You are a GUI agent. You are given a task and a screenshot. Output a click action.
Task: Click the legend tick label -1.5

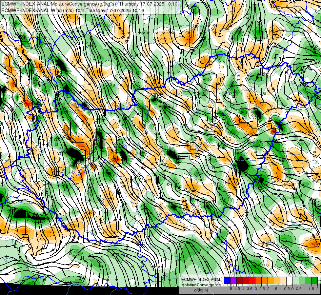274,289
